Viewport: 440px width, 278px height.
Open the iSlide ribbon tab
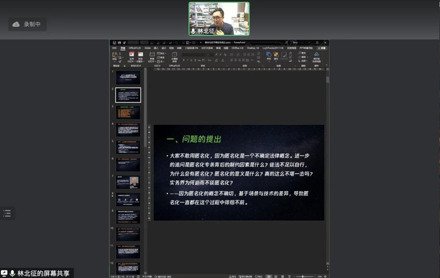tap(147, 48)
